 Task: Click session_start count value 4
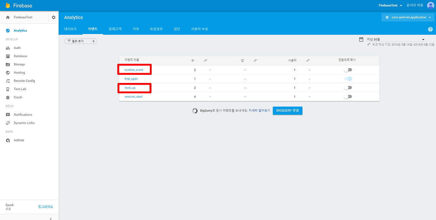pyautogui.click(x=195, y=97)
